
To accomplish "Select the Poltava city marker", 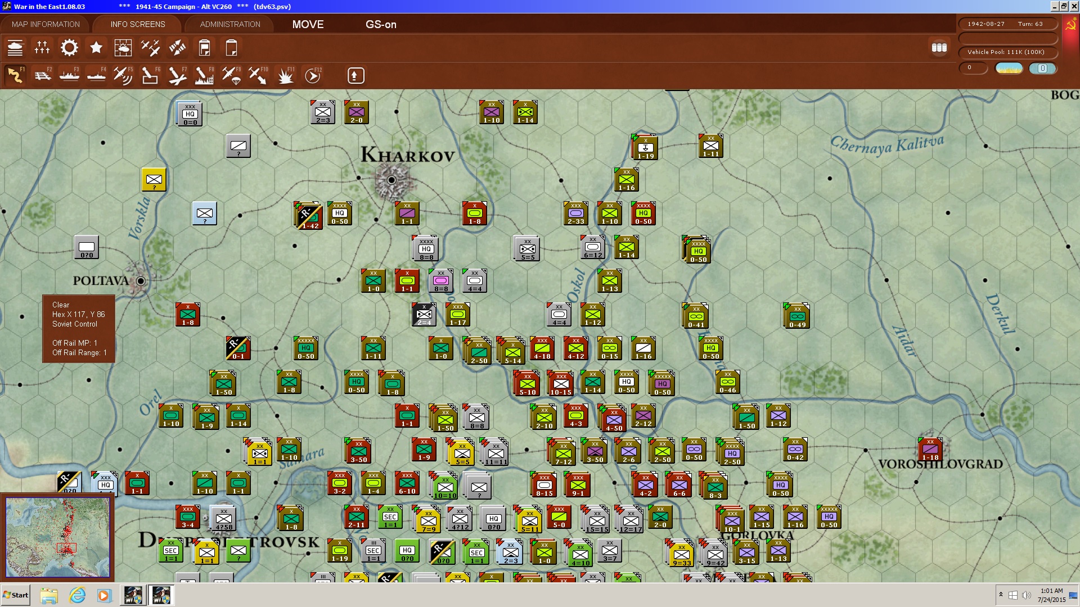I will [x=140, y=280].
